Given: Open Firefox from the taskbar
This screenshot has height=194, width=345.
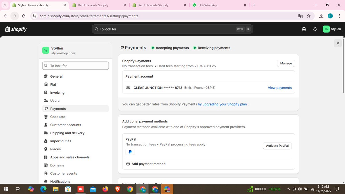Looking at the screenshot, I should (x=105, y=189).
